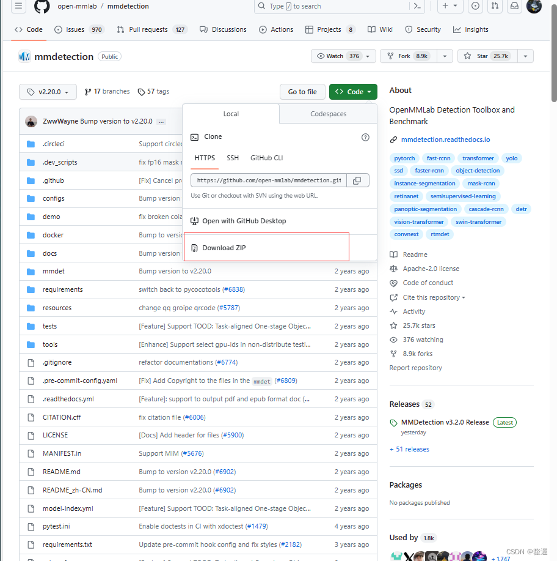Expand commit message ellipsis button

161,122
